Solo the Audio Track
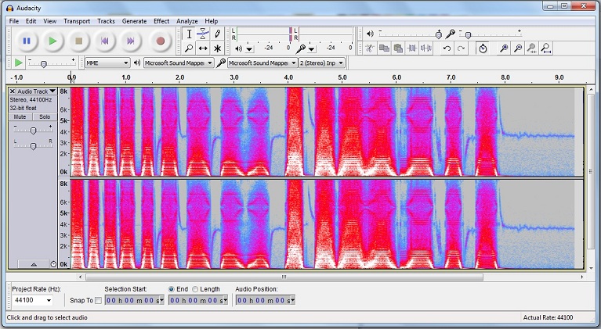Image resolution: width=601 pixels, height=329 pixels. 45,117
